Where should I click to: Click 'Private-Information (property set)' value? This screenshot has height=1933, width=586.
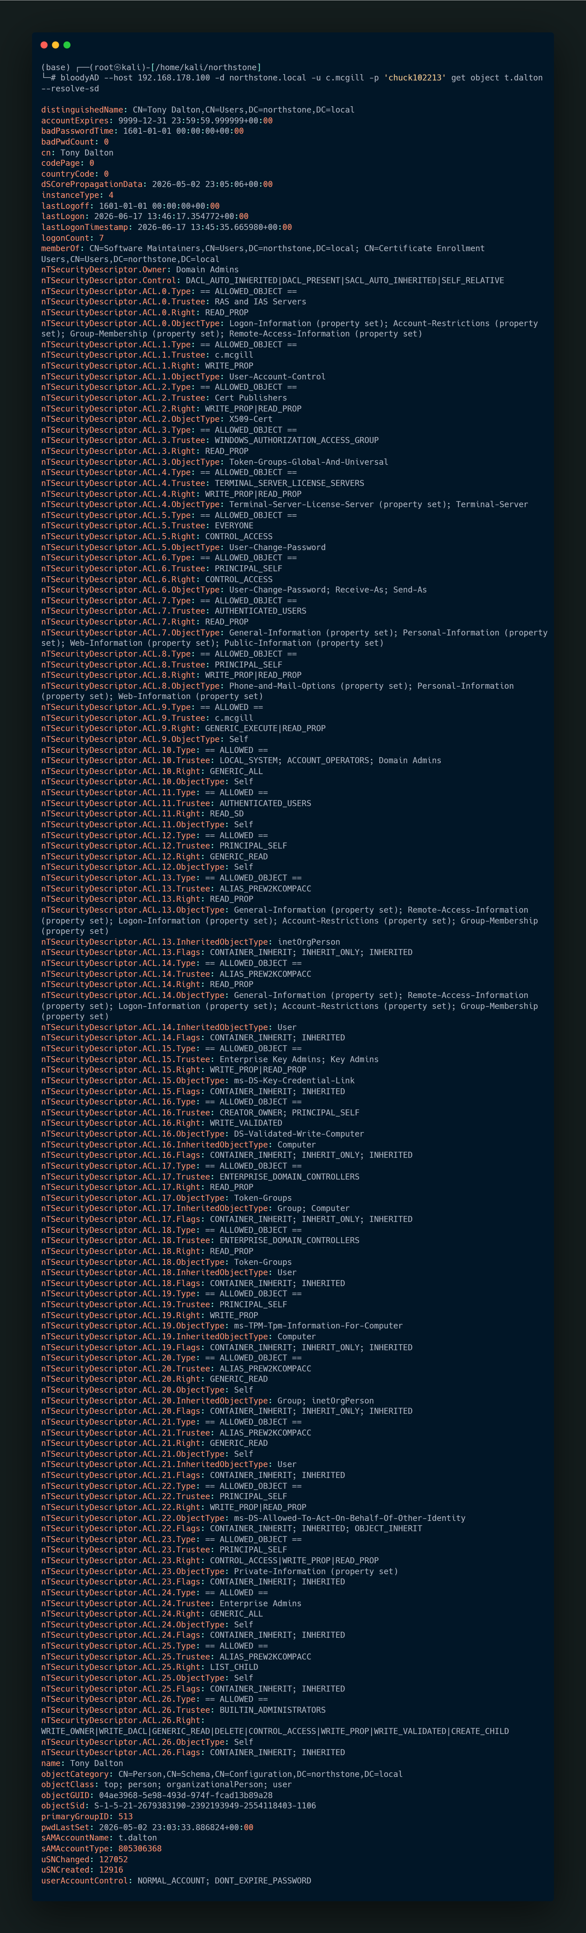(316, 1571)
